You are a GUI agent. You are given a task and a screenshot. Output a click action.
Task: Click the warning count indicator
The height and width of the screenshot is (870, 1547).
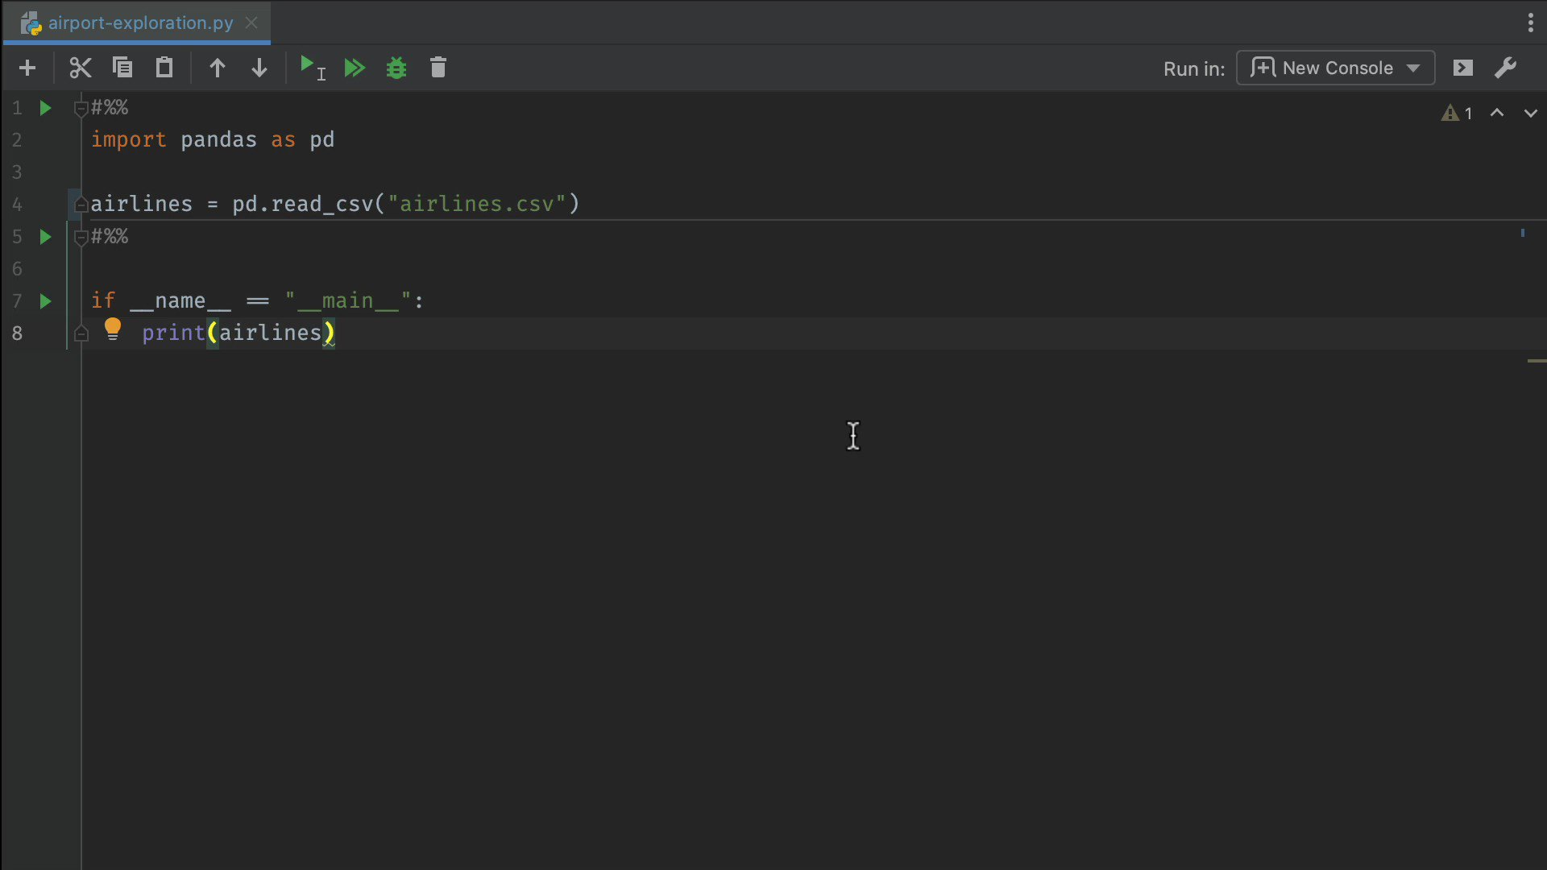point(1455,114)
